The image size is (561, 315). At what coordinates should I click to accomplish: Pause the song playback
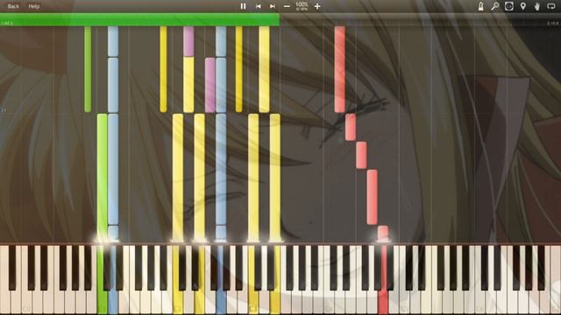coord(244,6)
